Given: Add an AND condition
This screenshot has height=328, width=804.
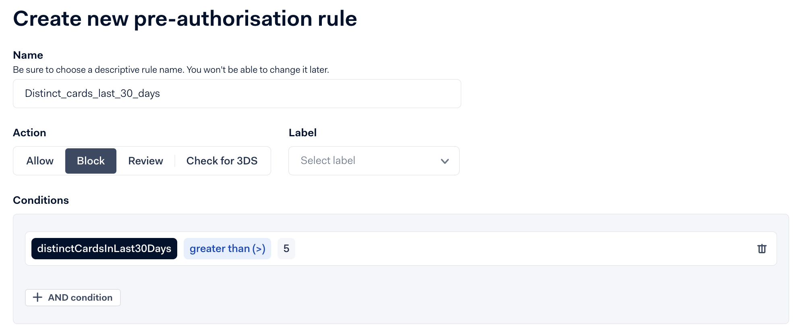Looking at the screenshot, I should click(80, 297).
